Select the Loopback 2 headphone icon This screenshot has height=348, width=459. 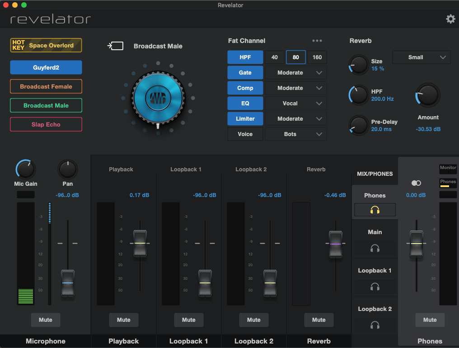pyautogui.click(x=375, y=325)
